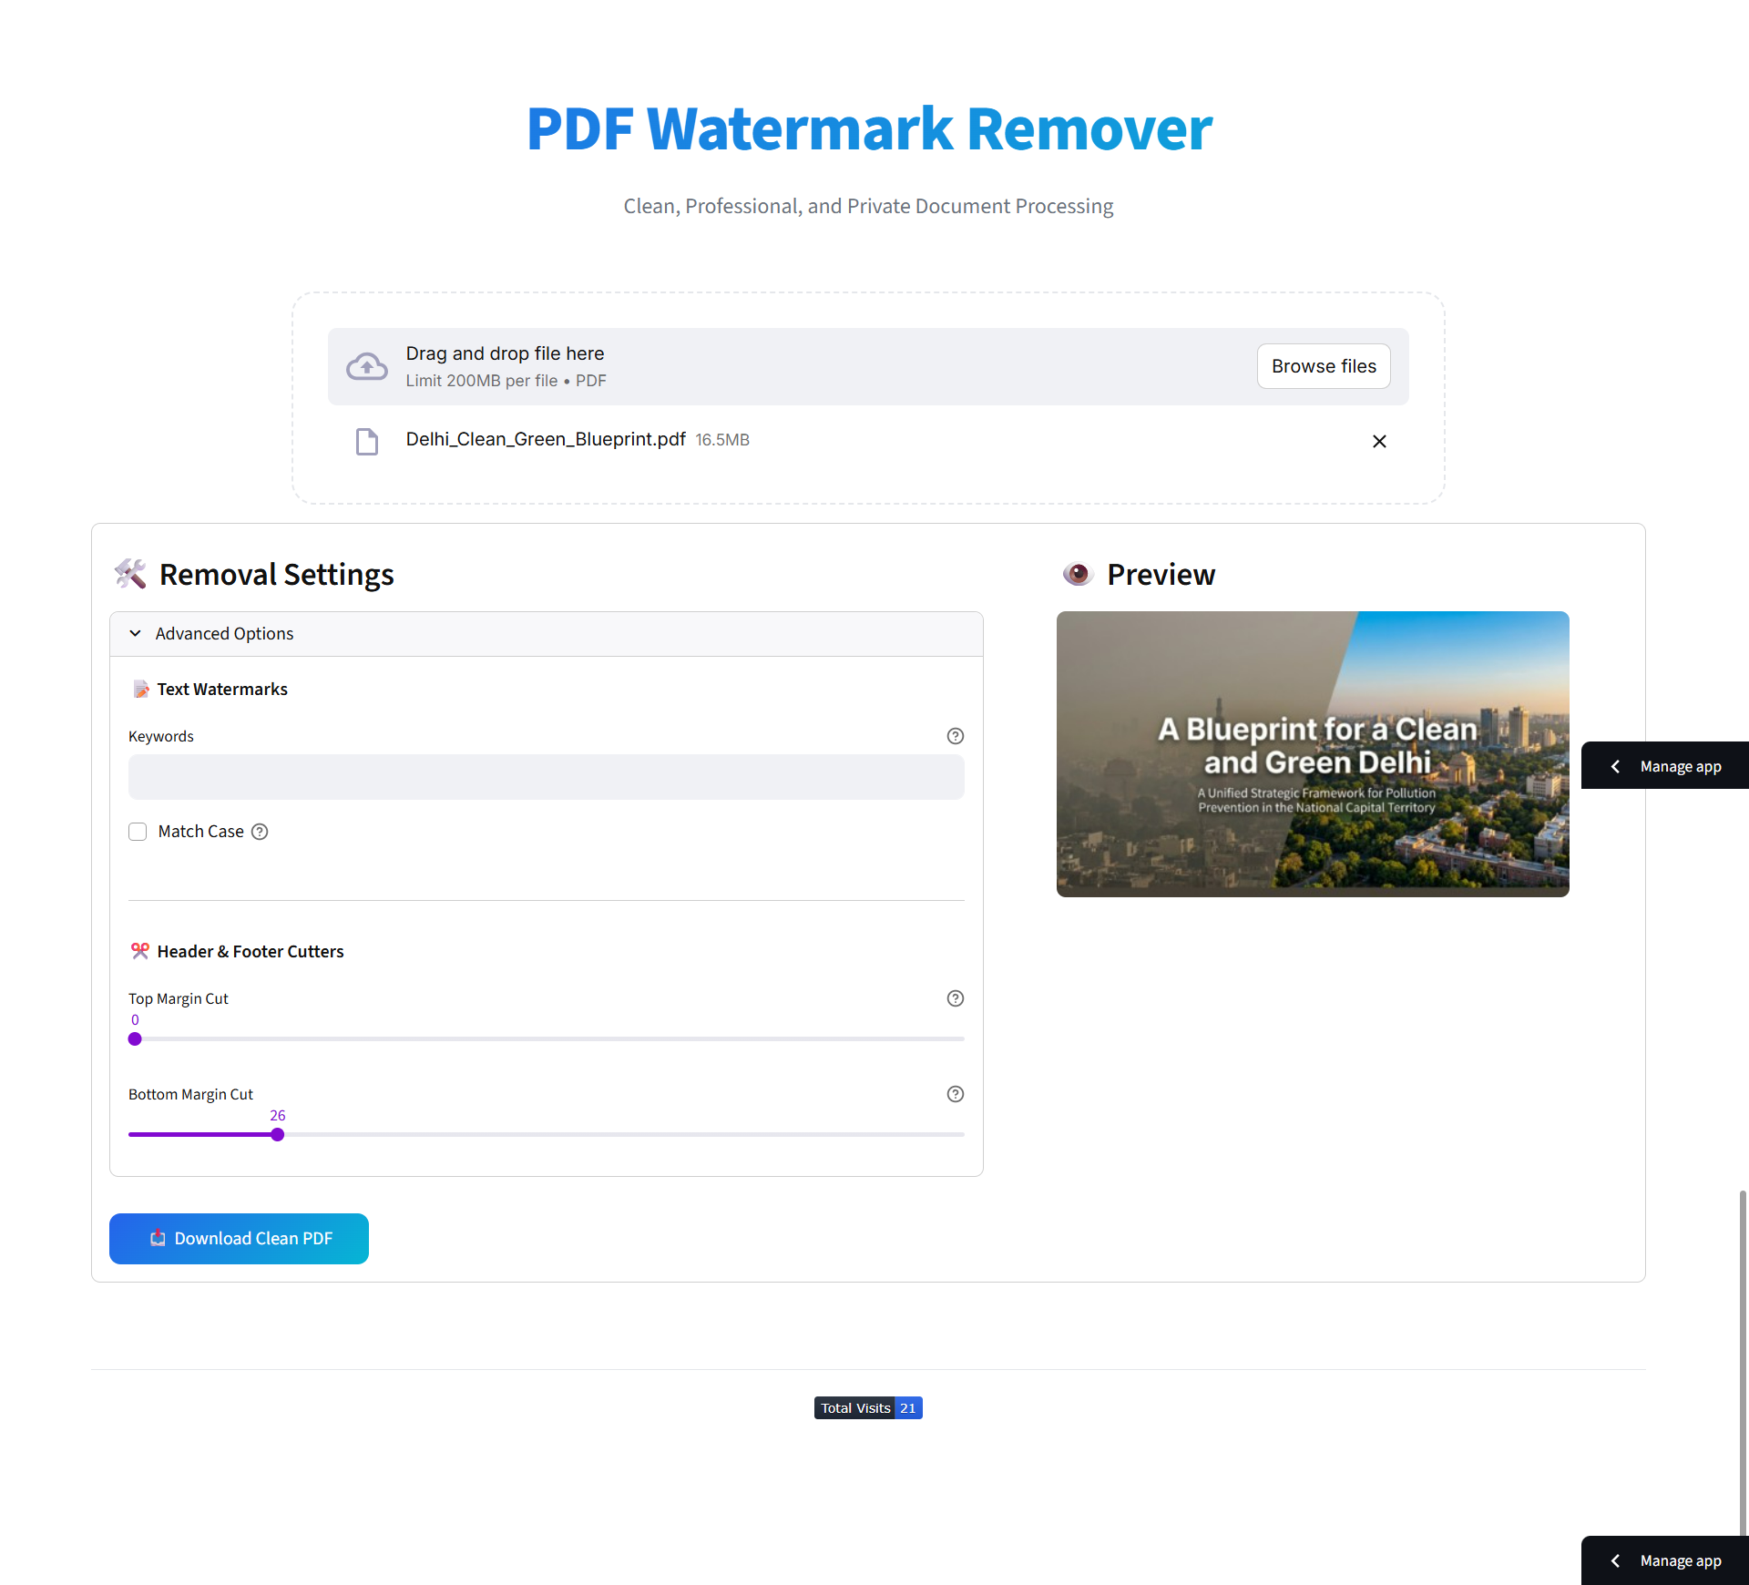The image size is (1749, 1585).
Task: Click the memo icon next to Text Watermarks
Action: [x=140, y=689]
